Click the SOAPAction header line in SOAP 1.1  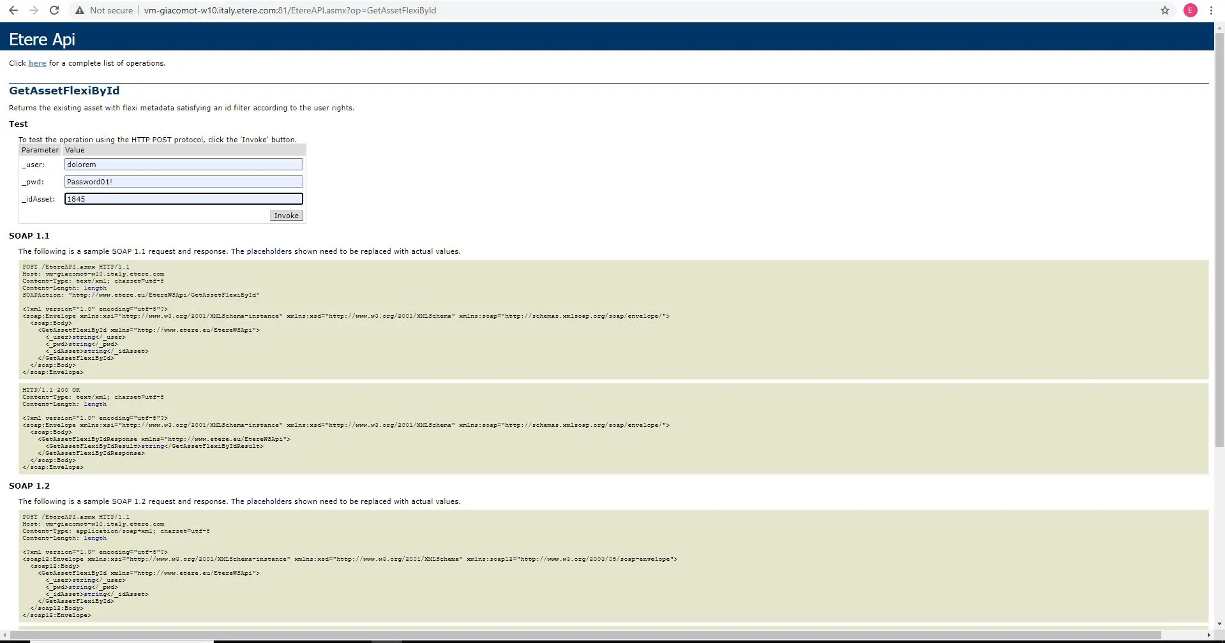click(x=141, y=295)
